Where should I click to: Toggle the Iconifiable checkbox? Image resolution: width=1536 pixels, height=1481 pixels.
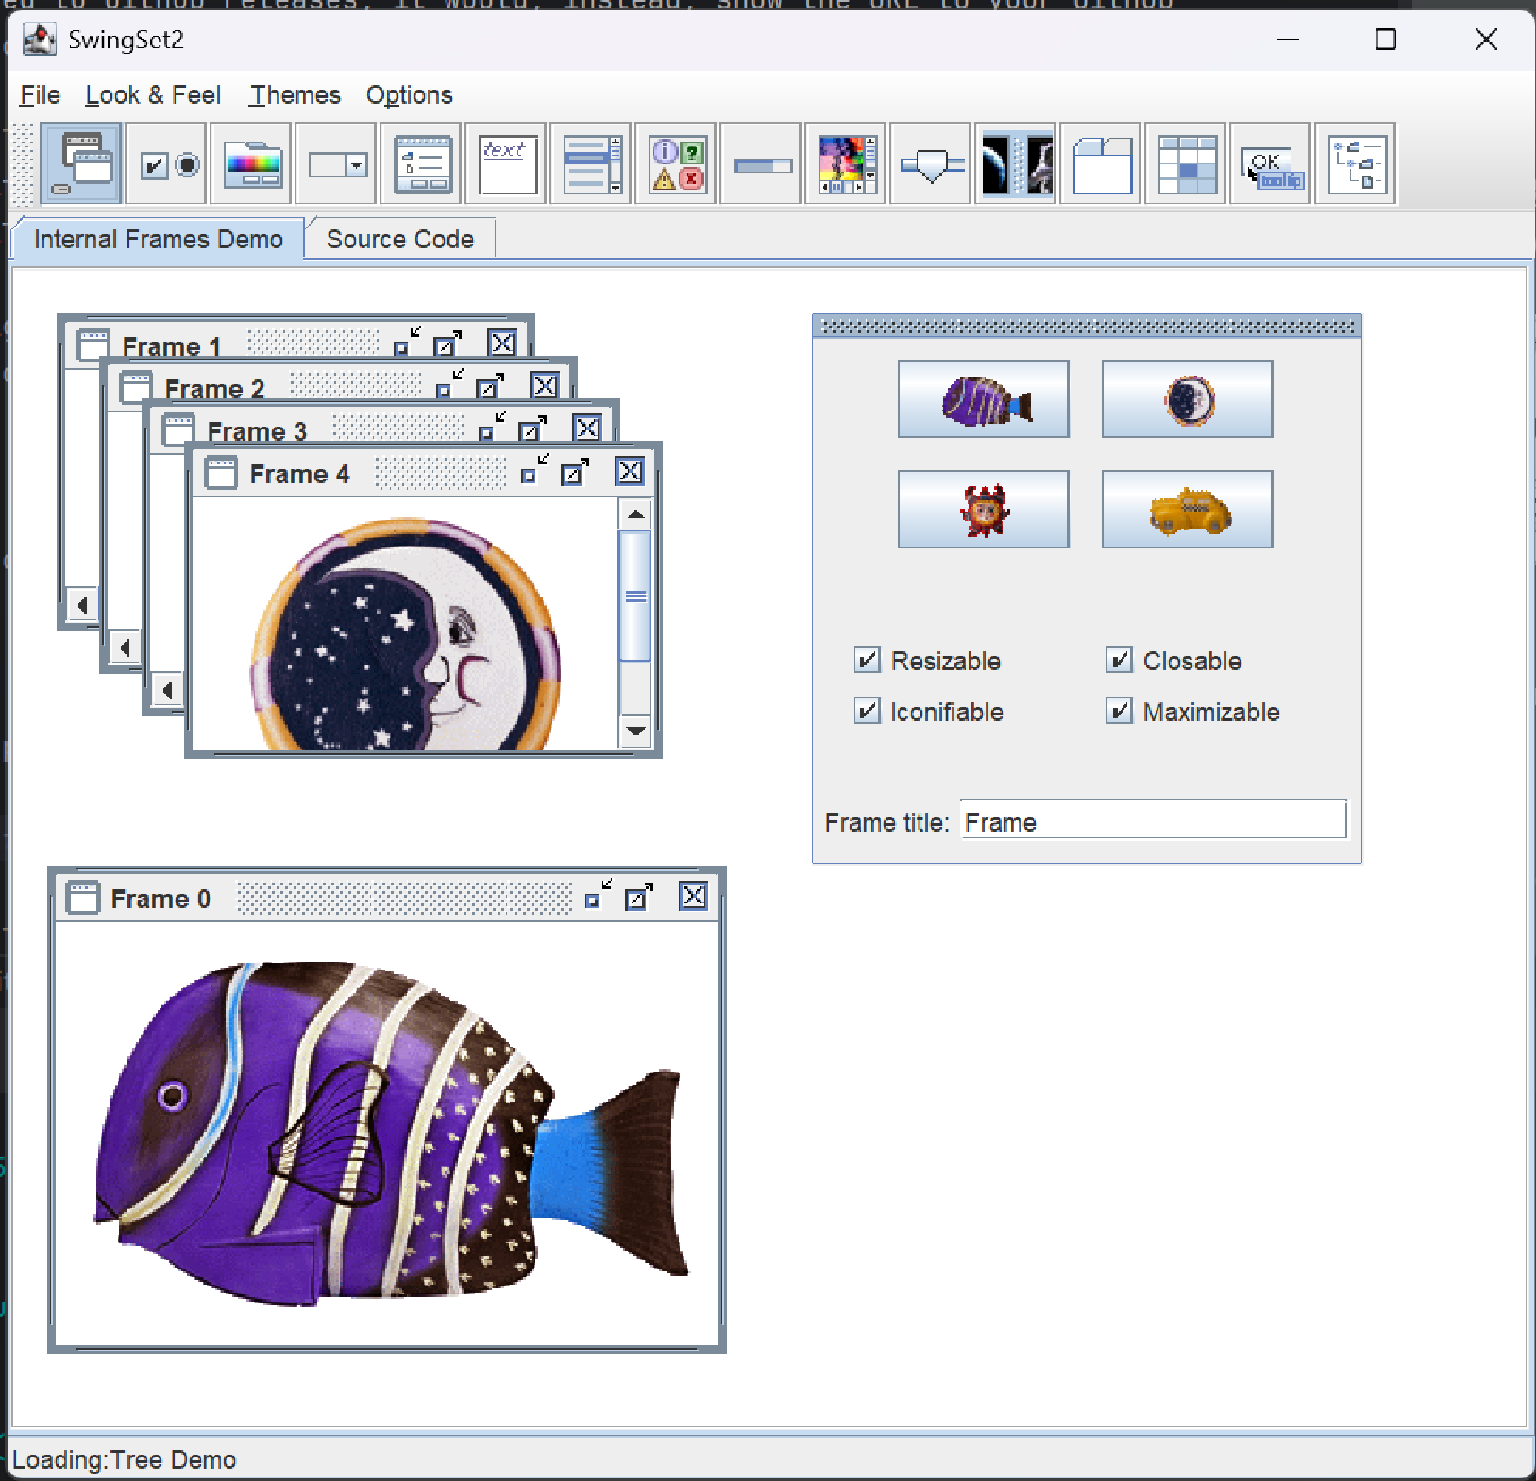point(867,711)
